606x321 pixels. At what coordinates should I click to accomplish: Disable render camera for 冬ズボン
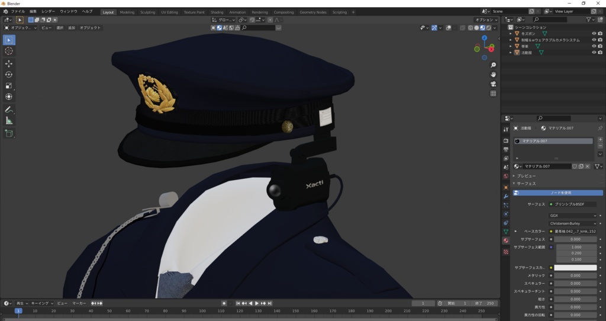(600, 34)
